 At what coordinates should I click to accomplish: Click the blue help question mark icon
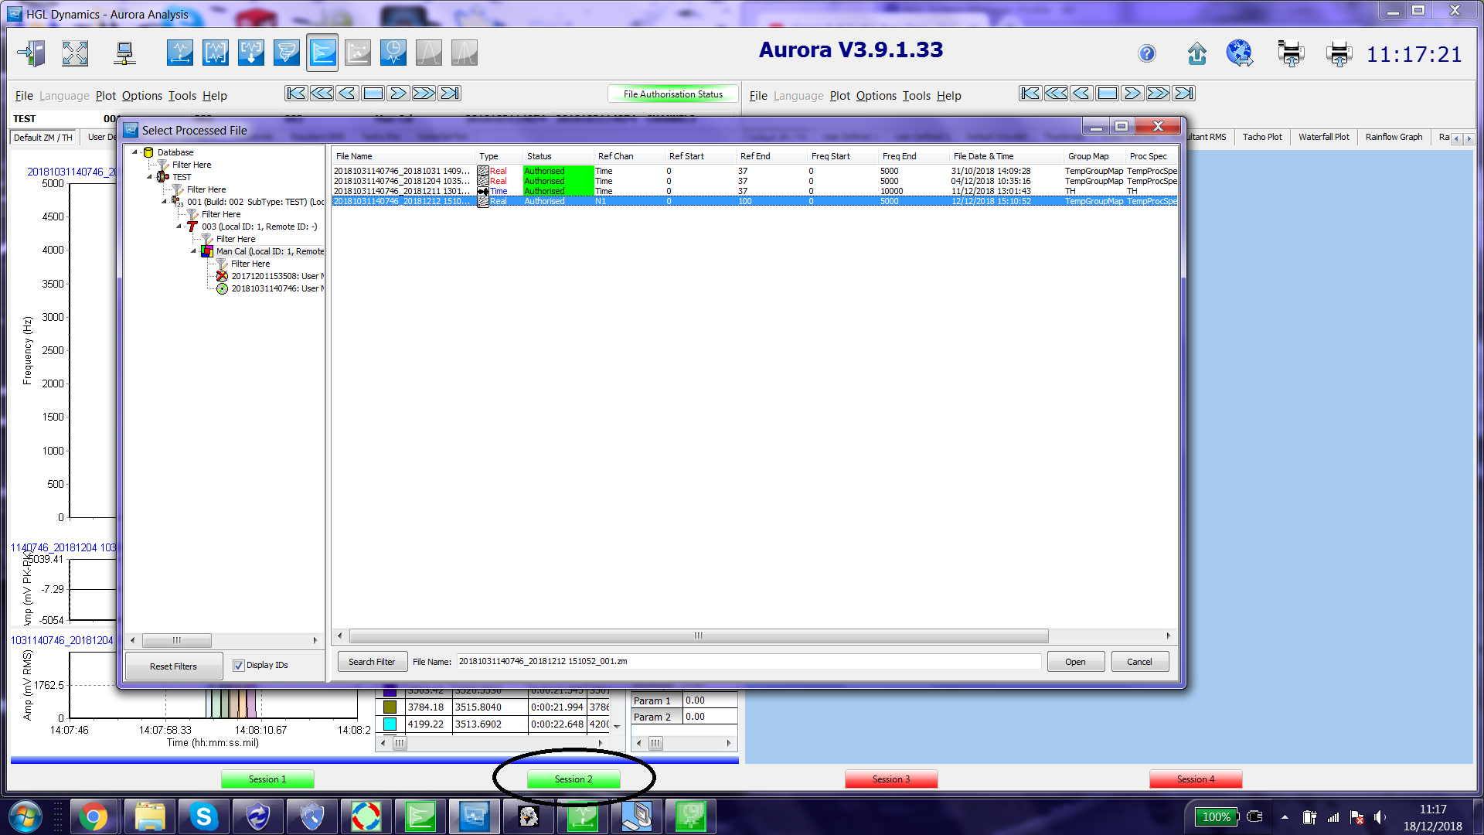[1146, 53]
